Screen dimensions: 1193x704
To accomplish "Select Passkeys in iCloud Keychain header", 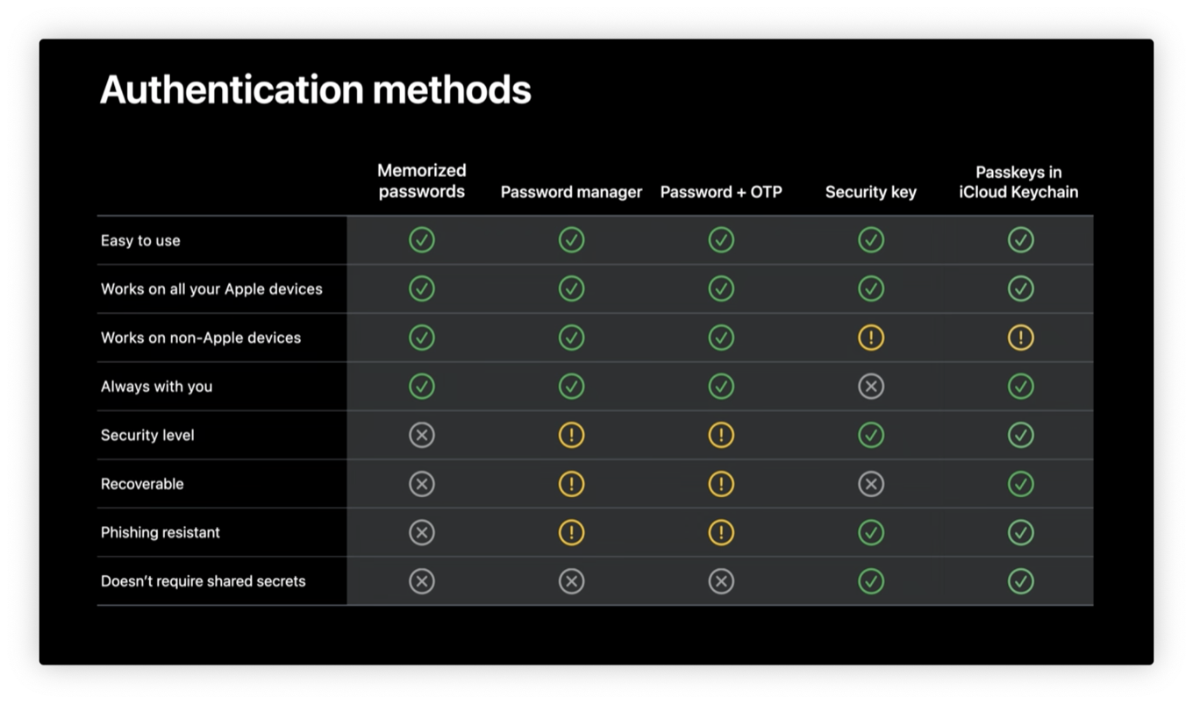I will click(x=1018, y=182).
